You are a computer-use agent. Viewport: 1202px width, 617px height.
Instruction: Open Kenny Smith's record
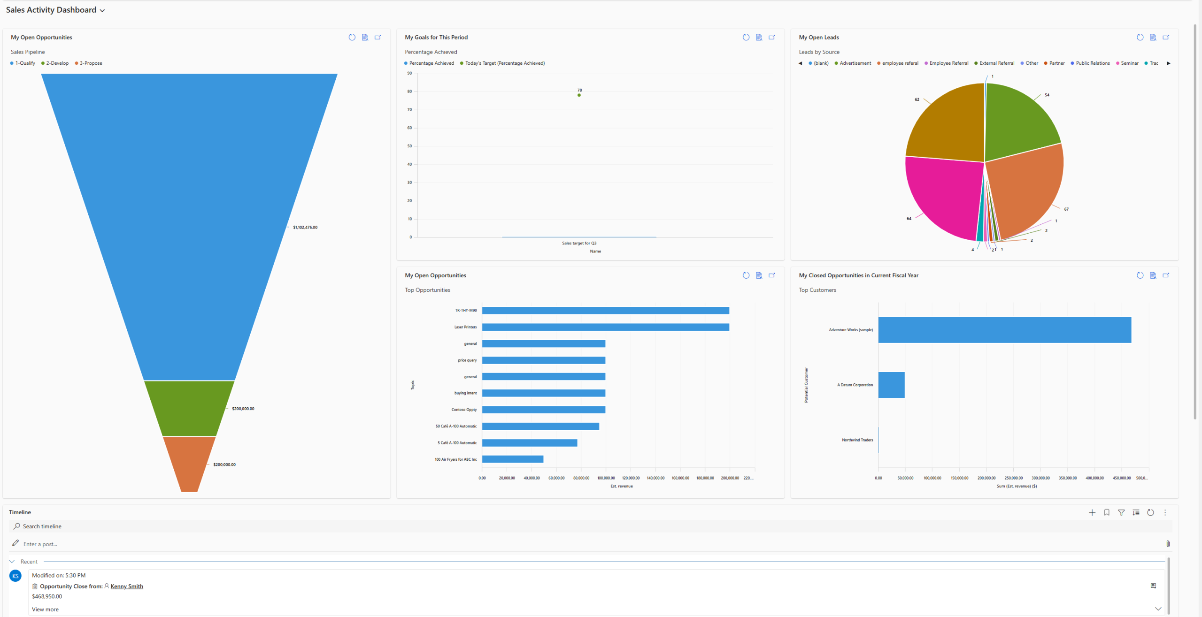pyautogui.click(x=127, y=586)
